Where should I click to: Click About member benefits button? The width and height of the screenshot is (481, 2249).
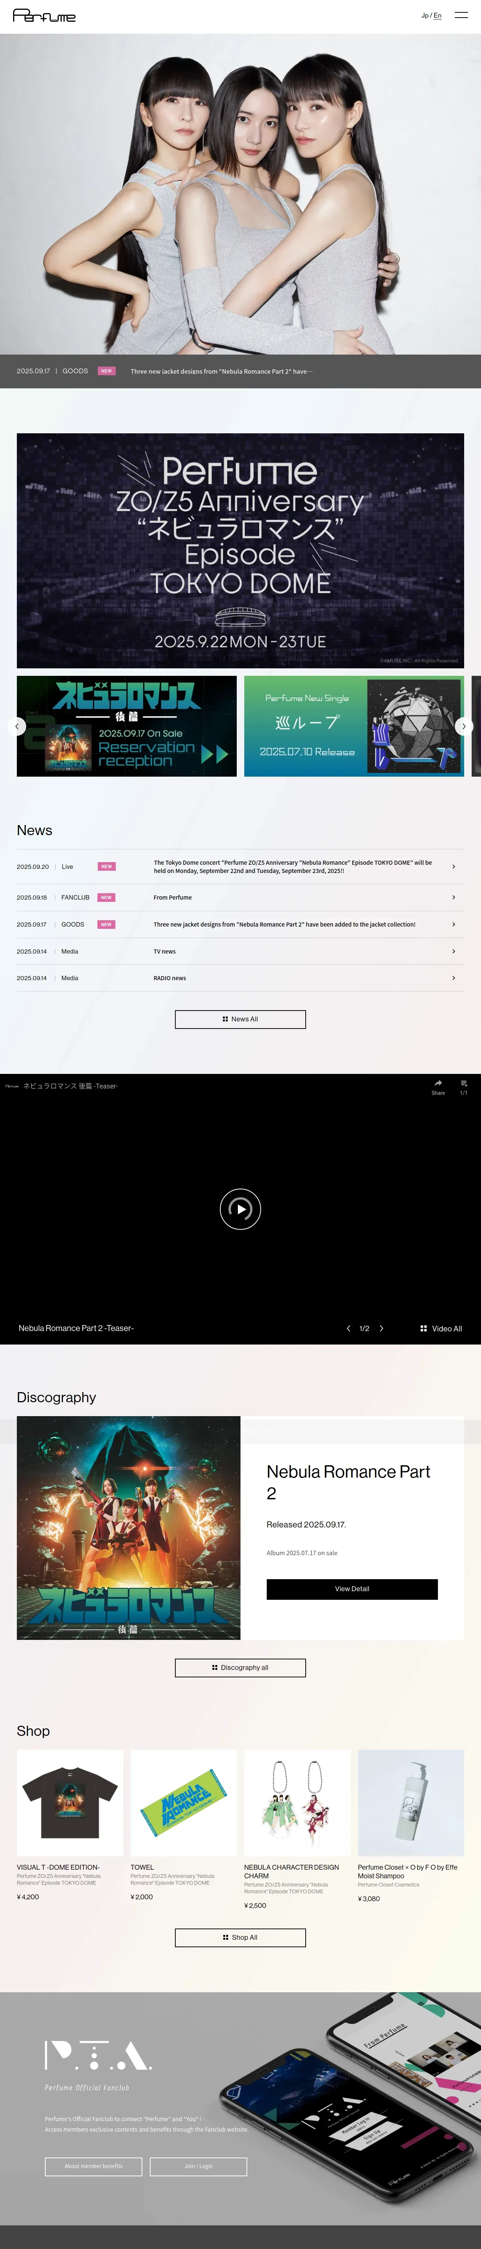tap(93, 2166)
